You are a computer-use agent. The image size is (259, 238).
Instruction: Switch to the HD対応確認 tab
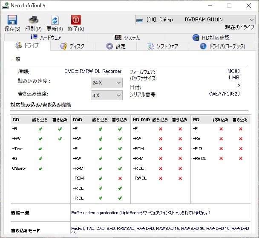(210, 38)
